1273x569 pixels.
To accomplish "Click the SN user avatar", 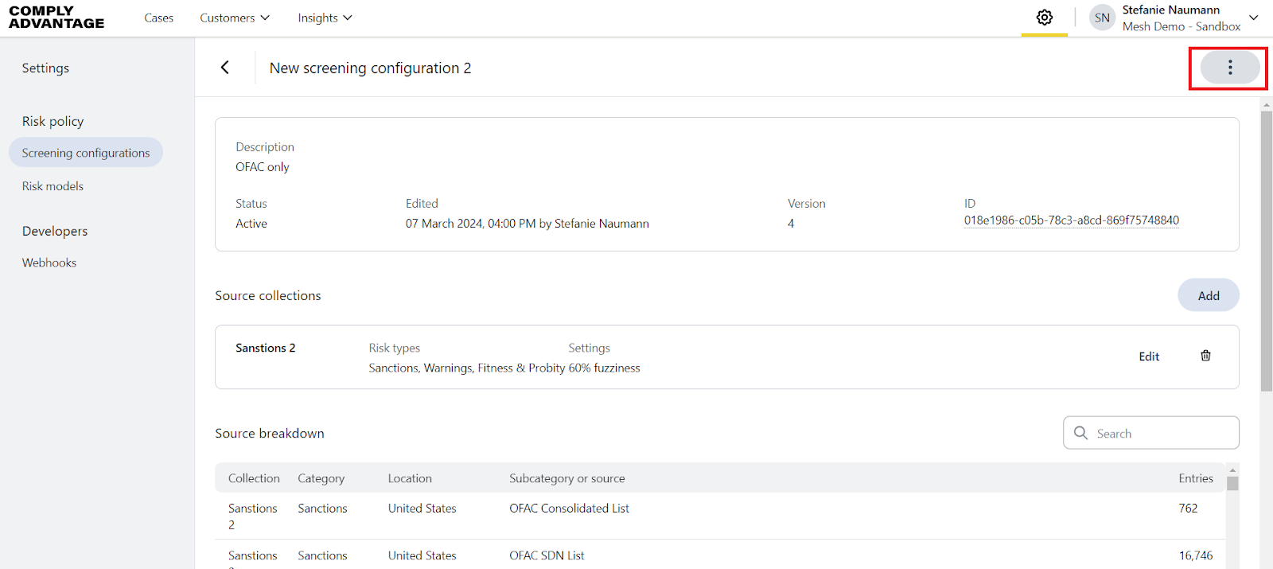I will pos(1102,18).
